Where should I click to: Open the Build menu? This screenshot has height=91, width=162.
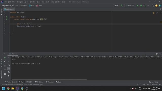point(38,2)
